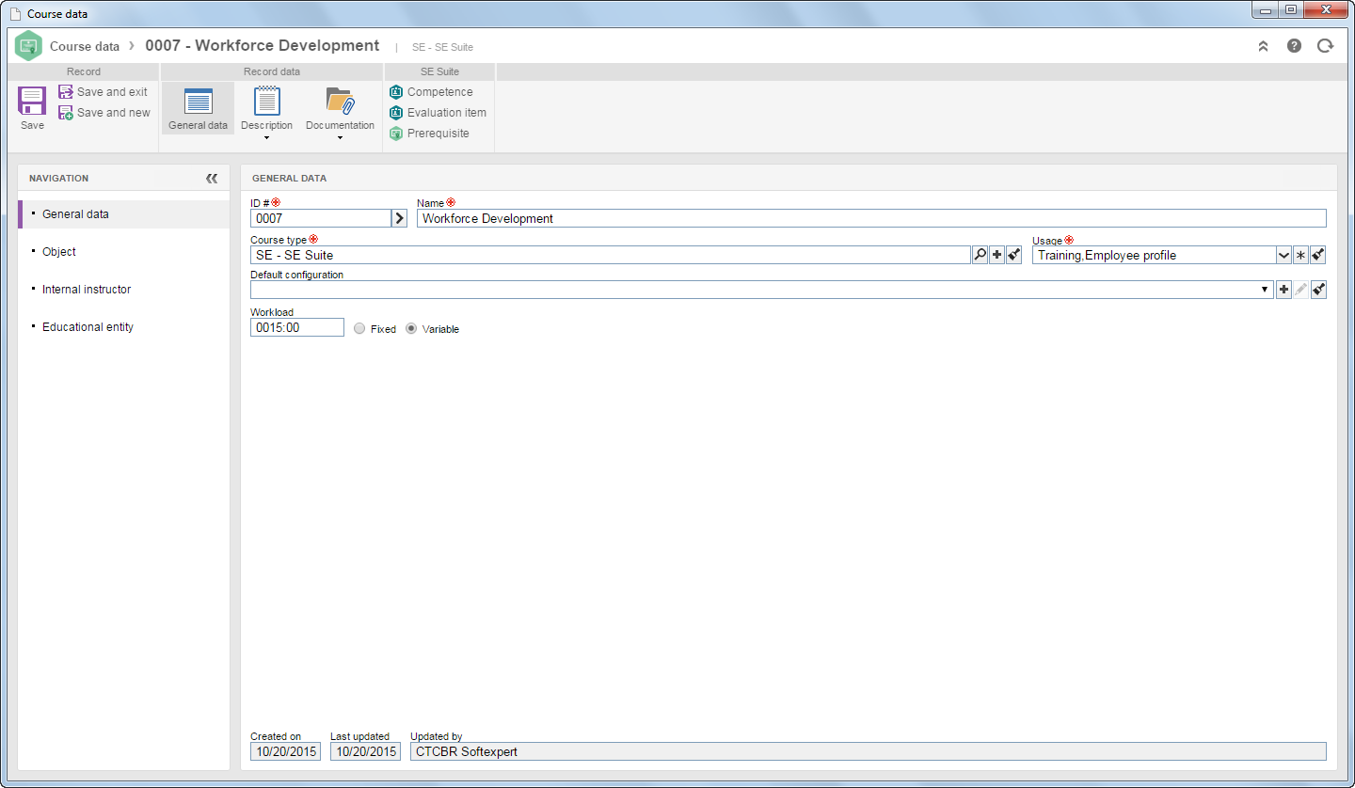1355x788 pixels.
Task: Click the window document icon in titlebar
Action: point(14,14)
